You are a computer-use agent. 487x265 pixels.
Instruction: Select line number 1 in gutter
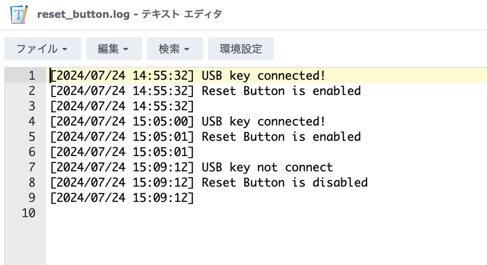click(32, 76)
